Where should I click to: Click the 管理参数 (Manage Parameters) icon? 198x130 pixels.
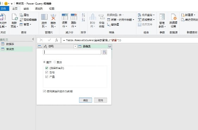(162, 17)
